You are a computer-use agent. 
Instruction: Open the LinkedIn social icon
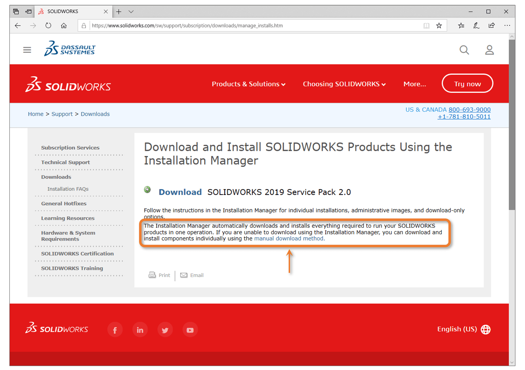pyautogui.click(x=140, y=330)
